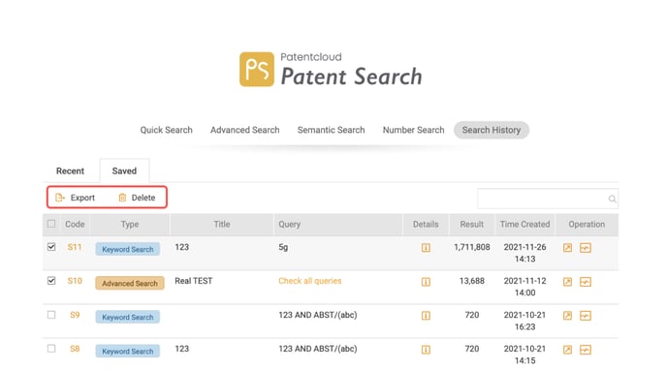Switch to Quick Search
Screen dimensions: 667x370
[x=167, y=130]
